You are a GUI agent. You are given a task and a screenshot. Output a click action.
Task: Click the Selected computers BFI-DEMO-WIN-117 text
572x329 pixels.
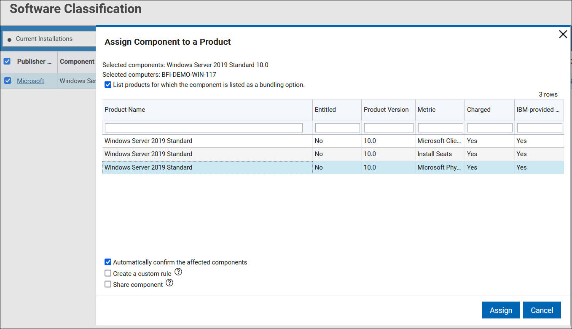tap(159, 75)
